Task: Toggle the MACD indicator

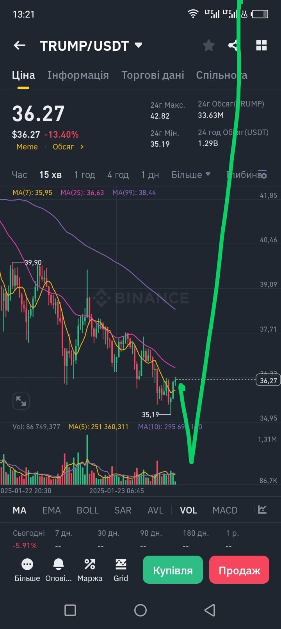Action: [225, 510]
